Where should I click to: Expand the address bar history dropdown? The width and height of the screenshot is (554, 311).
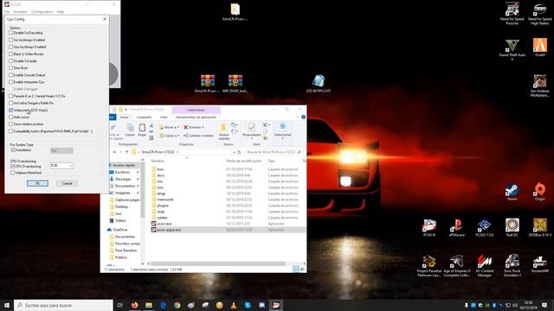point(234,152)
